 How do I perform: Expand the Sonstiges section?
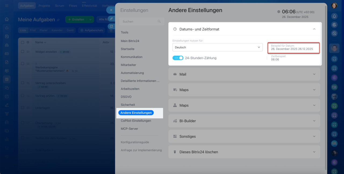[244, 136]
